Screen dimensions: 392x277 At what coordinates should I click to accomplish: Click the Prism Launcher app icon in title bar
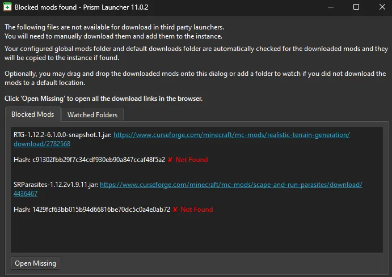pos(7,7)
